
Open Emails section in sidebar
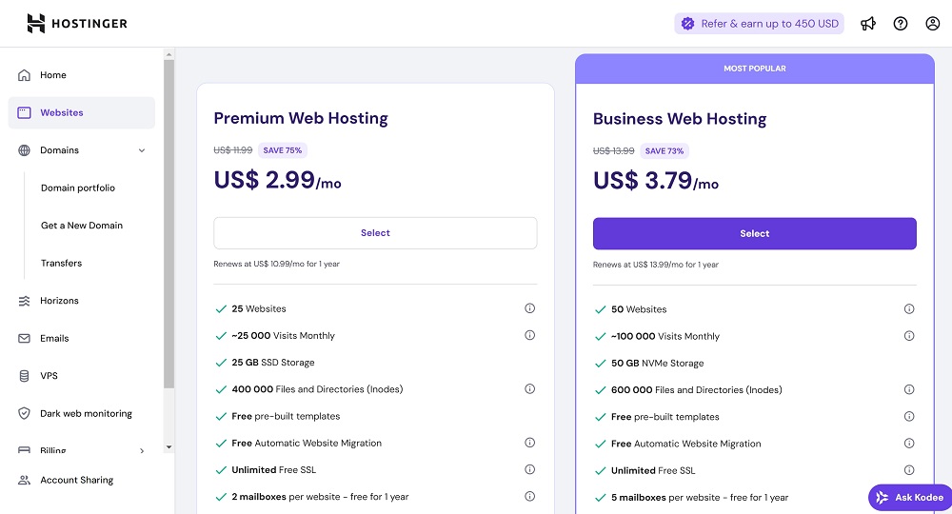coord(54,338)
